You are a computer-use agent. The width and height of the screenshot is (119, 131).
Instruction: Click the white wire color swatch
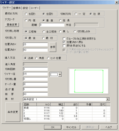pyautogui.click(x=54, y=74)
